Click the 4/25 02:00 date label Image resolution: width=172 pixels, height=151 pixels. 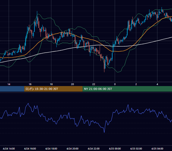(x=136, y=148)
